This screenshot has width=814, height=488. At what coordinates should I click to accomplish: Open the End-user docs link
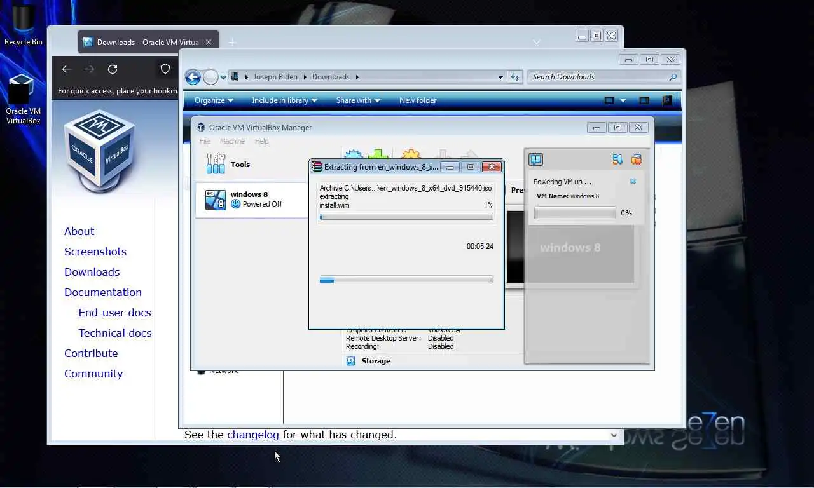115,313
